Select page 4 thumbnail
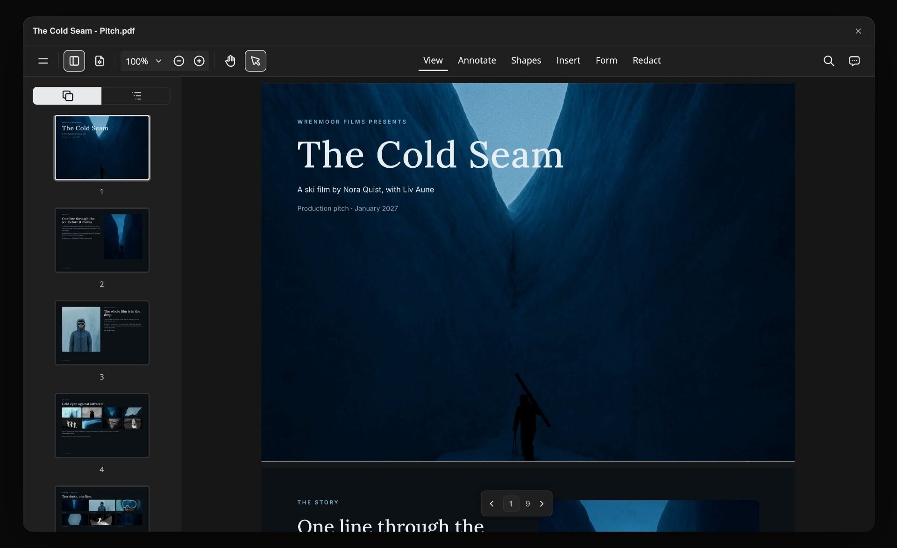Screen dimensions: 897x548 coord(102,425)
